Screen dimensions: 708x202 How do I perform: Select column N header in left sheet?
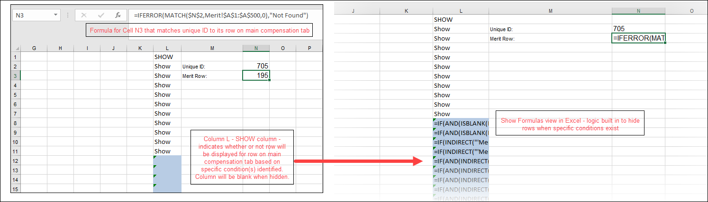pos(256,48)
